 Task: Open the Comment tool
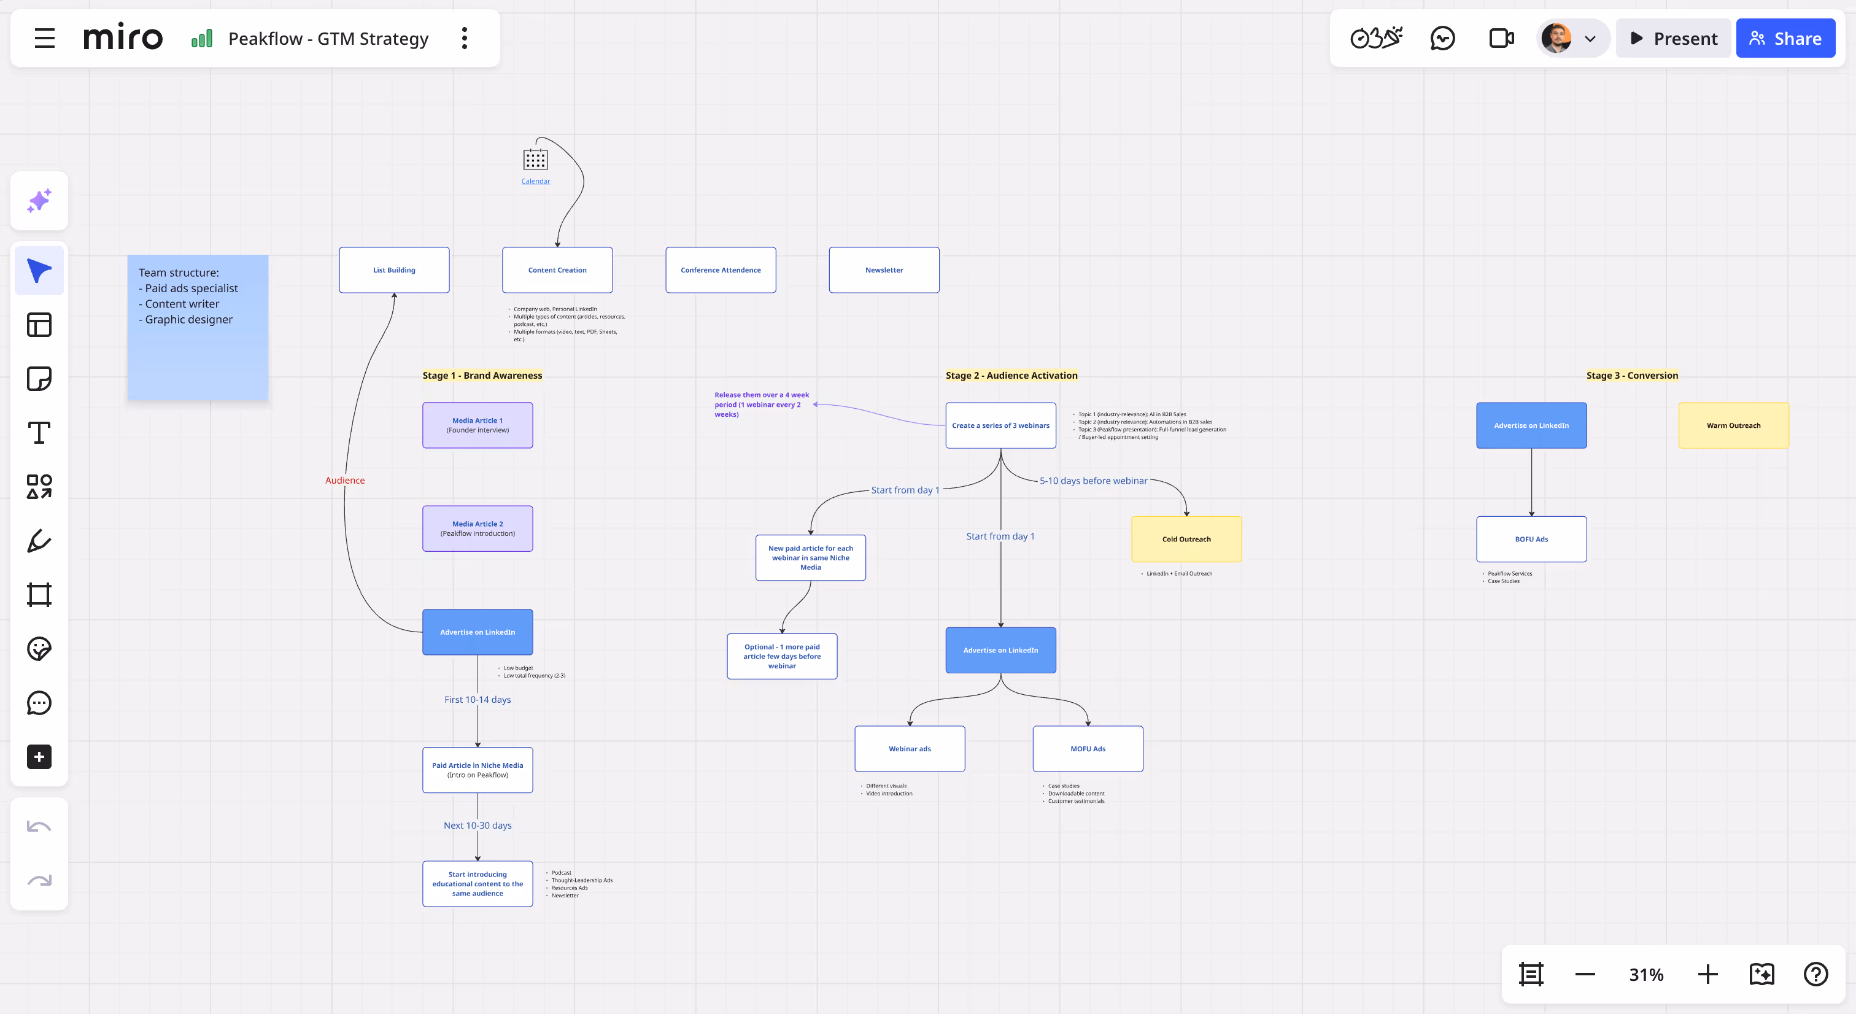click(39, 703)
